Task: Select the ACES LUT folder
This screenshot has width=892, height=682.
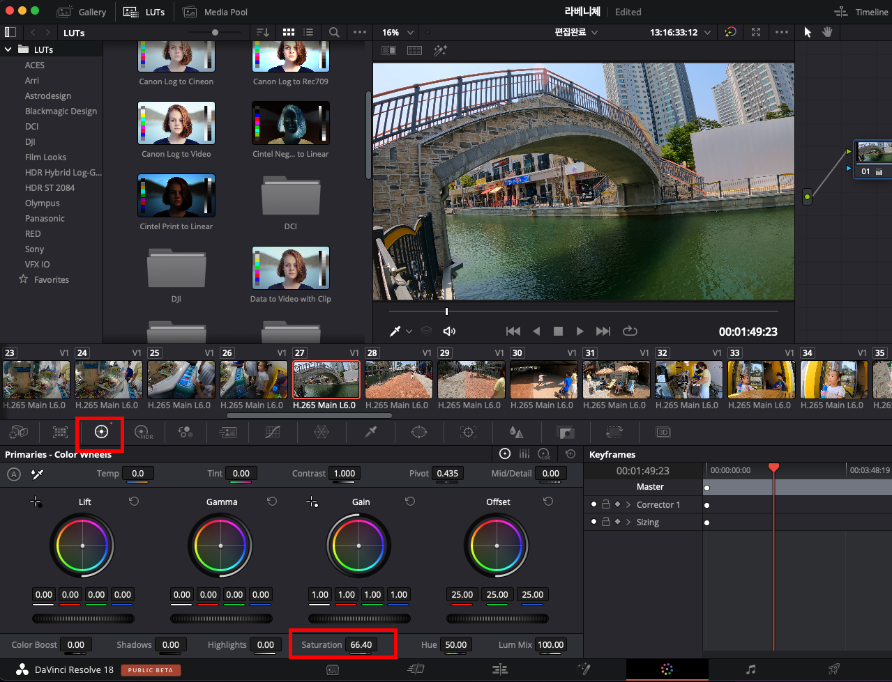Action: pos(35,65)
